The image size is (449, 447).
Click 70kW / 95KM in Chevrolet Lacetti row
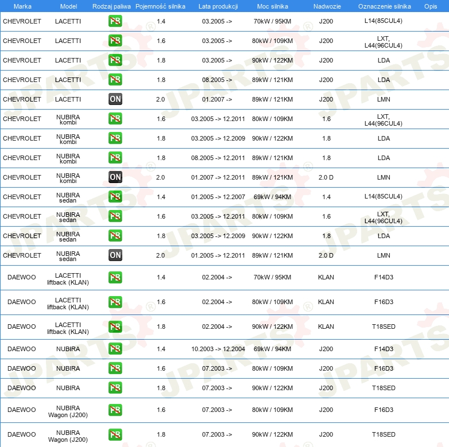click(272, 21)
